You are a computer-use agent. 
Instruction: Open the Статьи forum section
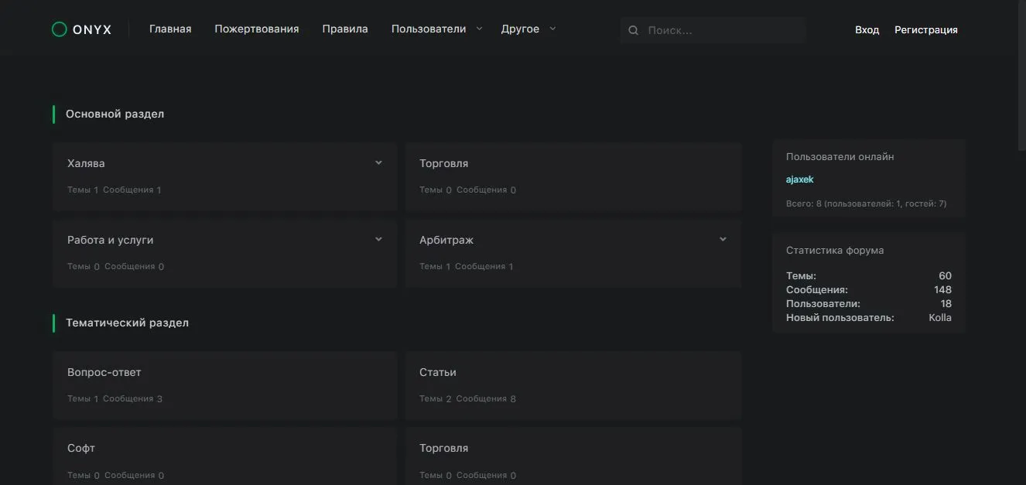tap(438, 372)
